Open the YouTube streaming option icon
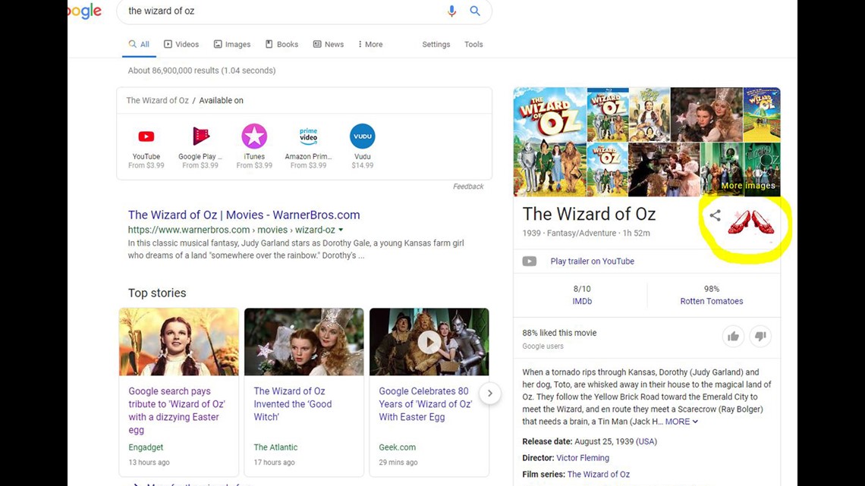 point(146,136)
